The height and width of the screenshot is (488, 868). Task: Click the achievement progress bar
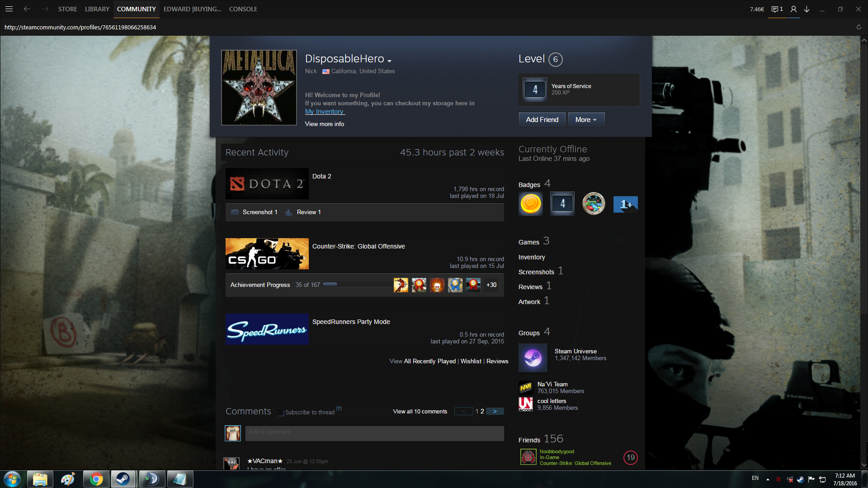[330, 285]
